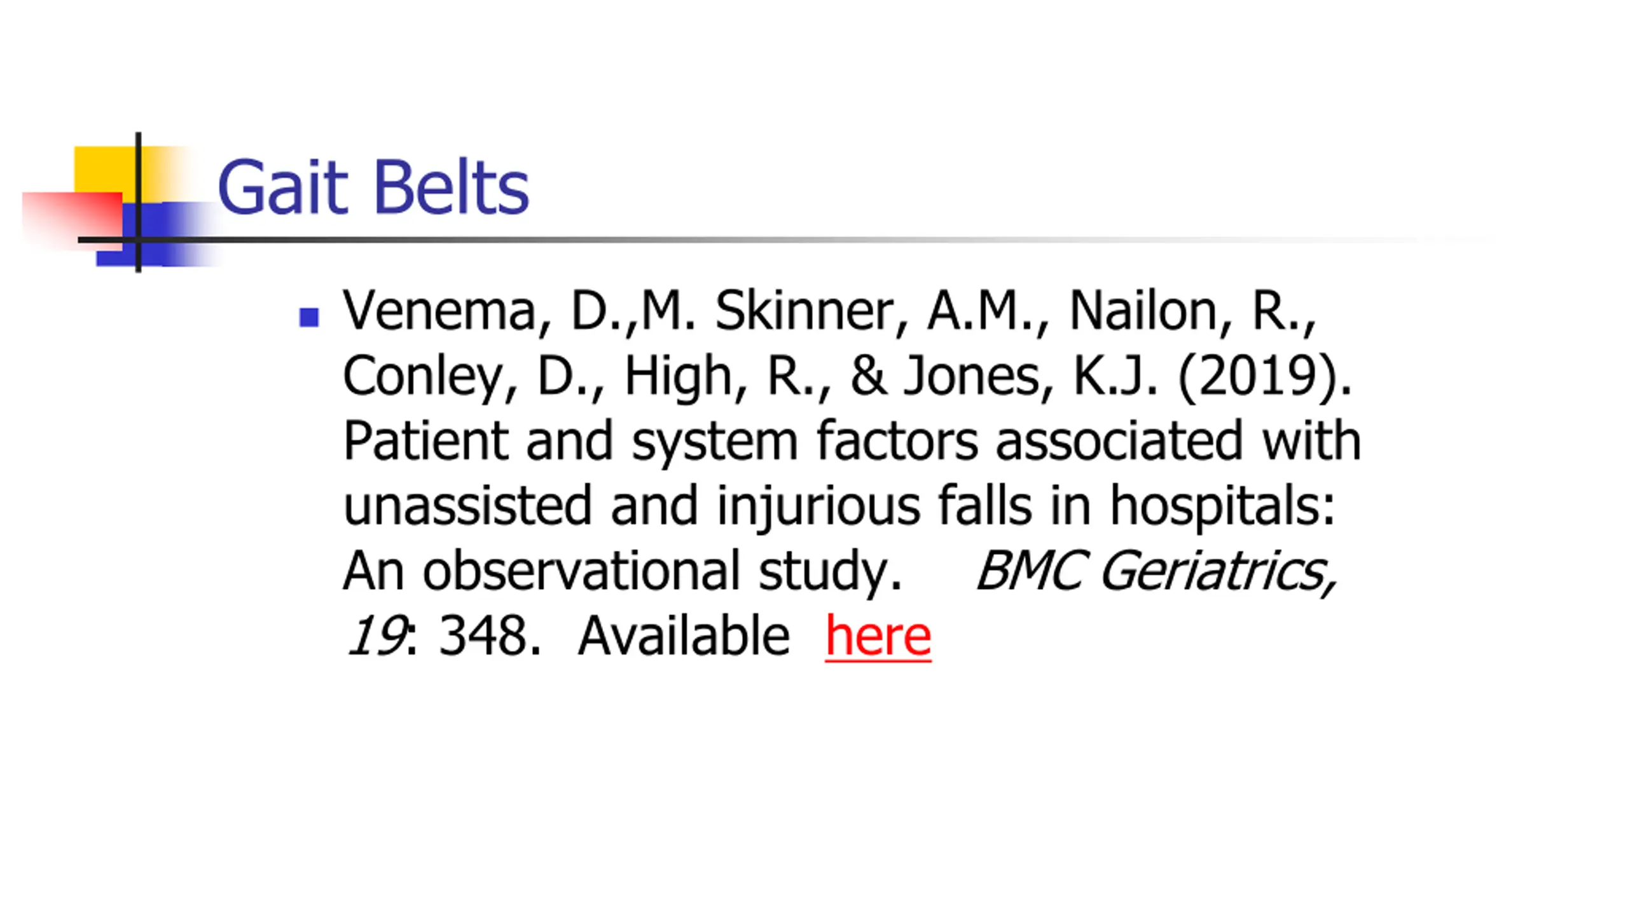Image resolution: width=1628 pixels, height=915 pixels.
Task: Click the vertical black line in logo
Action: (138, 202)
